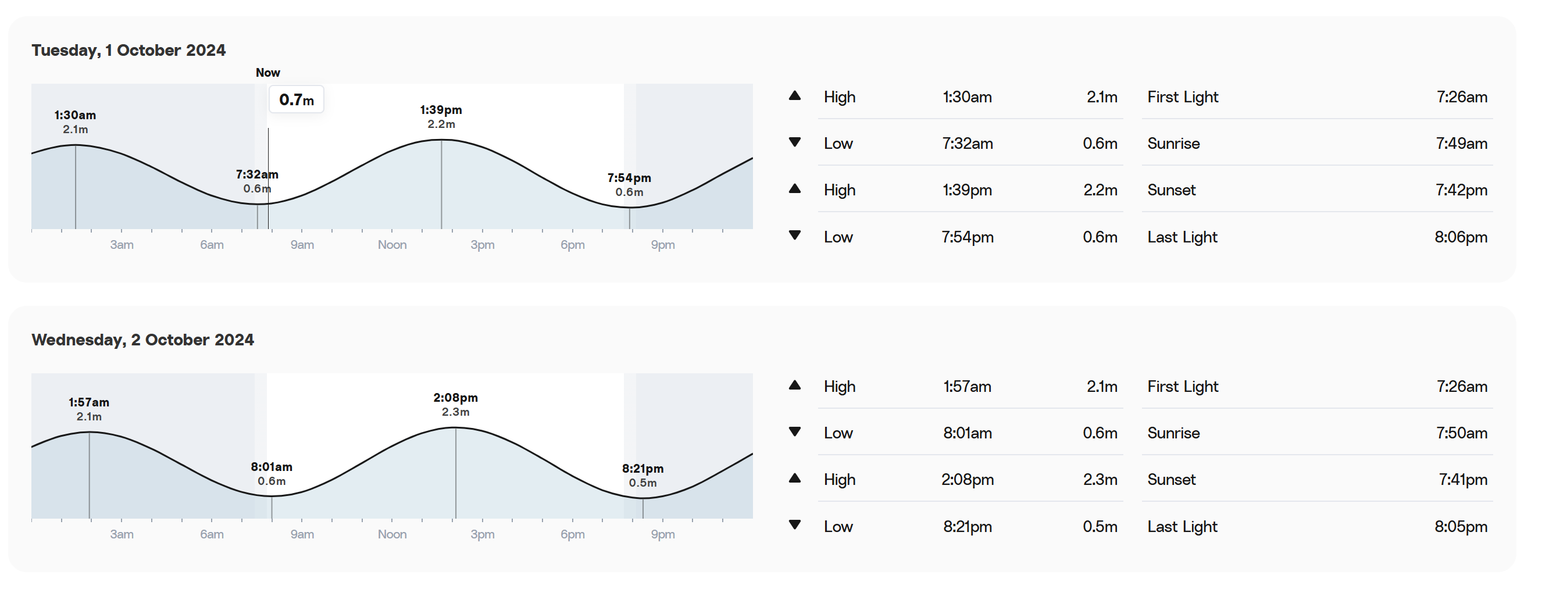Click the down-arrow icon beside Wednesday's 8:01am low tide
This screenshot has width=1542, height=589.
(x=794, y=432)
